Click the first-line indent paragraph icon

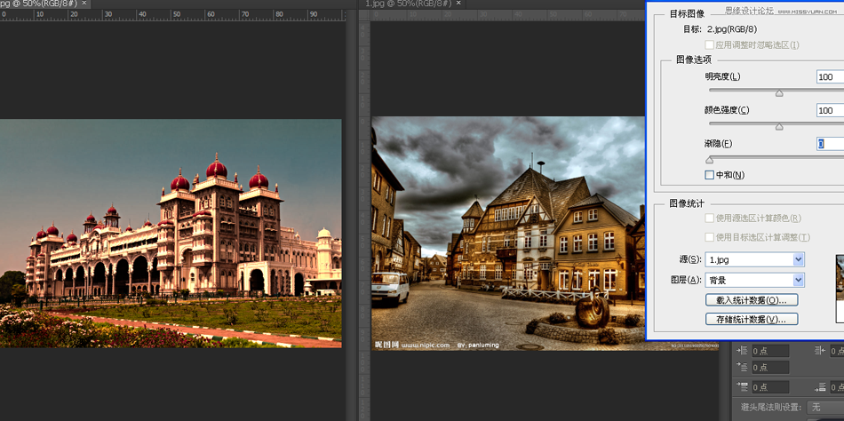(743, 368)
